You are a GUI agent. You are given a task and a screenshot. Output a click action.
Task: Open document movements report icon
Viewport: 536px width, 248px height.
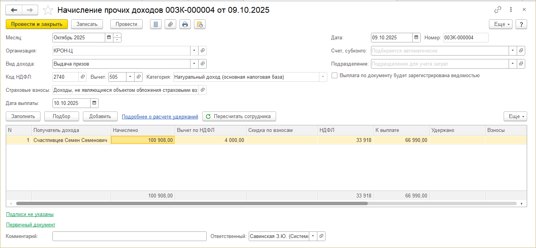[x=156, y=24]
